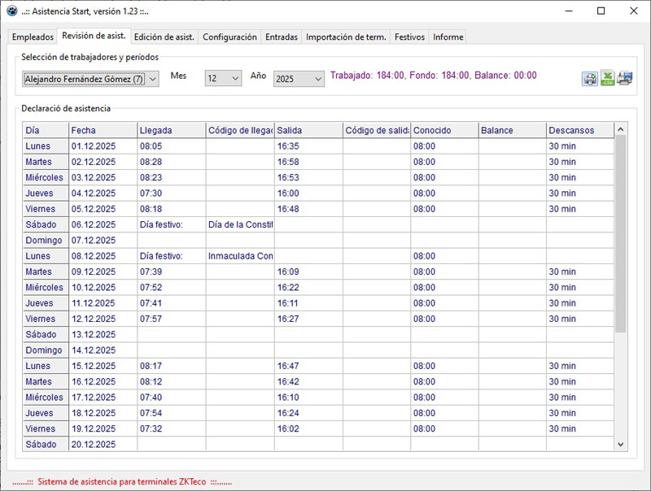Click the Salida cell for 19.12.2025

click(308, 428)
